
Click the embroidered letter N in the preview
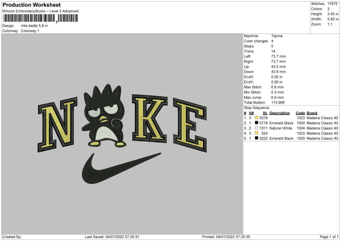click(x=57, y=124)
